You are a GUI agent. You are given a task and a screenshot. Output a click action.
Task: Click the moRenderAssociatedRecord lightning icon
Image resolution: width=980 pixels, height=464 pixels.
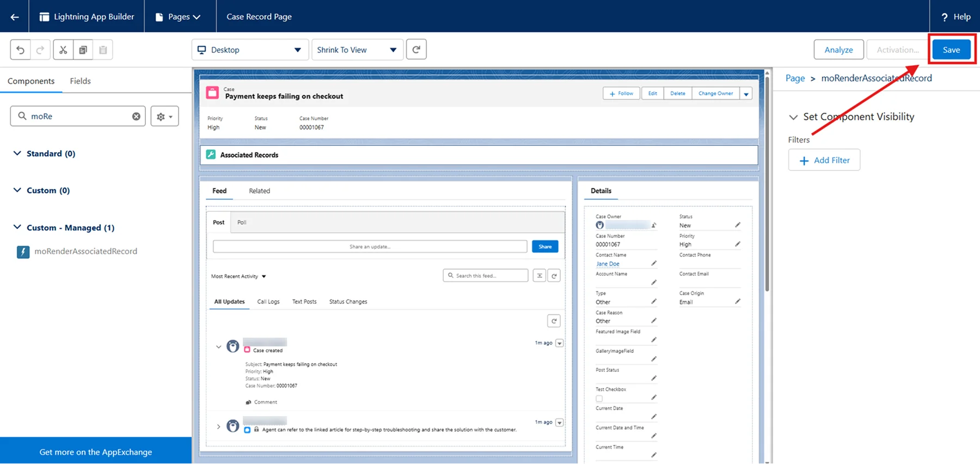(x=23, y=252)
